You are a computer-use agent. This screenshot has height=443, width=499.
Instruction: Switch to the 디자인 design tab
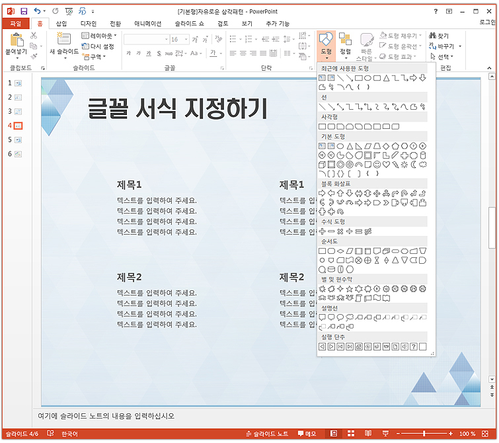pyautogui.click(x=88, y=24)
